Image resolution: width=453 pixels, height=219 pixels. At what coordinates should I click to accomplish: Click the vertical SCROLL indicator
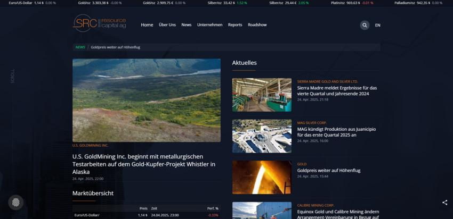[x=12, y=76]
